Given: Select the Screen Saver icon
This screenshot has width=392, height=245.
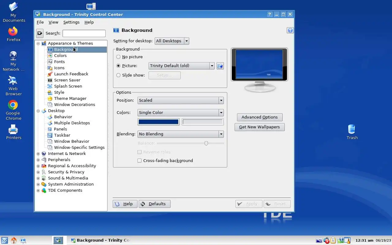Looking at the screenshot, I should 50,80.
